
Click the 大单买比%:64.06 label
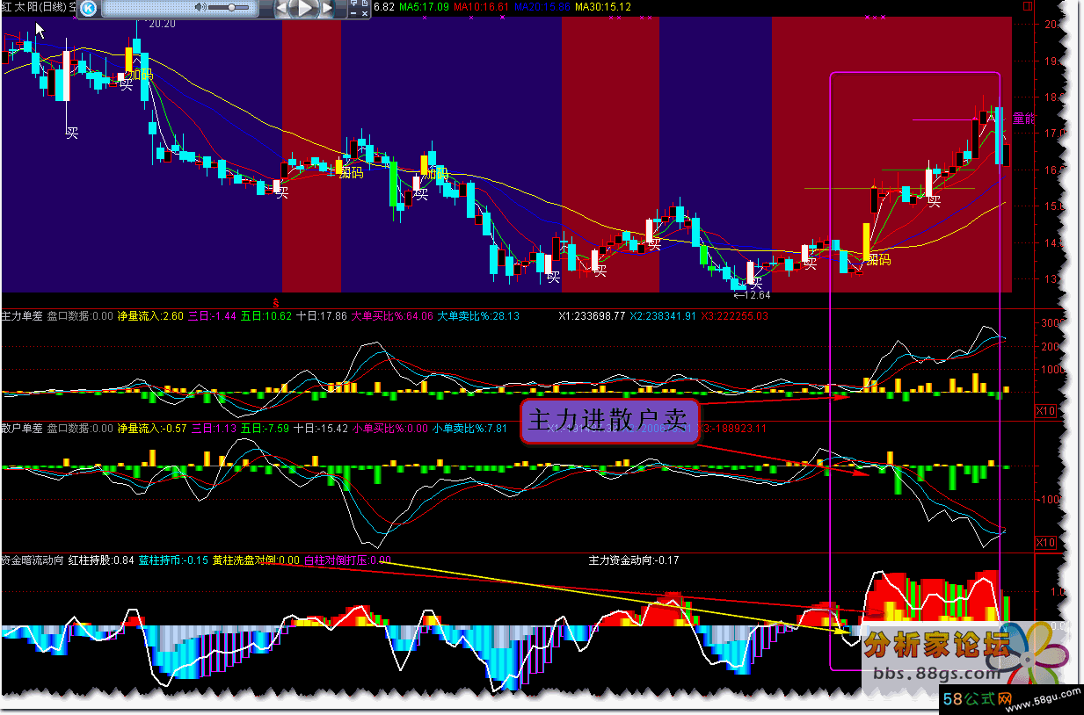click(x=392, y=315)
